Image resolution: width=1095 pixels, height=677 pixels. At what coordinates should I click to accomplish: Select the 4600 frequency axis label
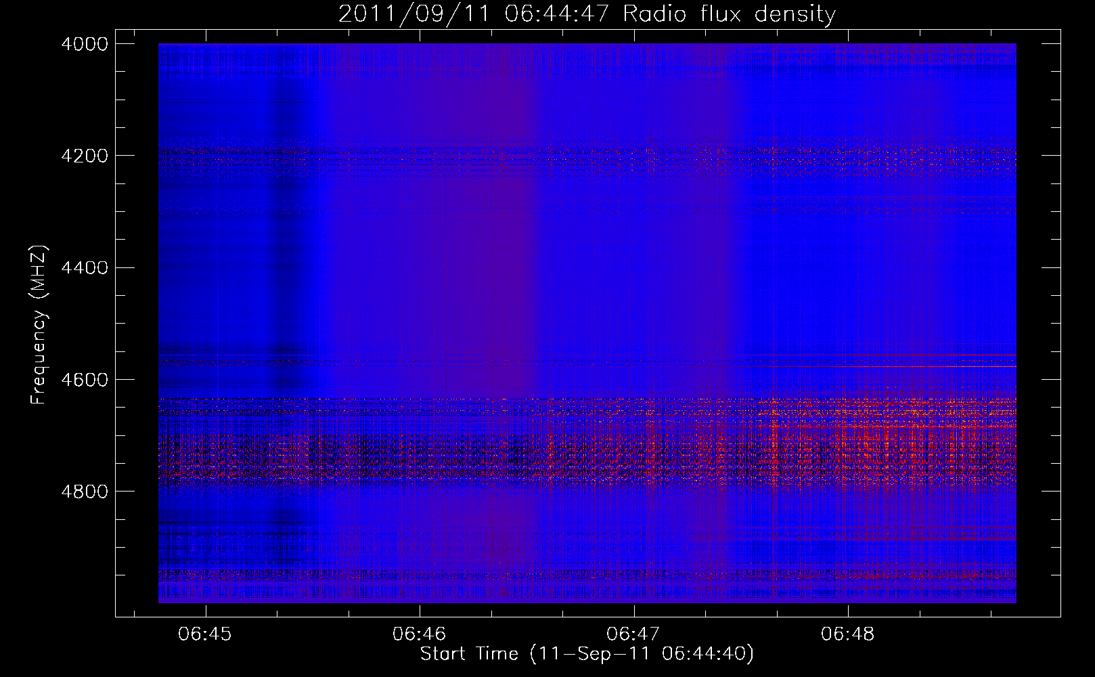point(85,380)
